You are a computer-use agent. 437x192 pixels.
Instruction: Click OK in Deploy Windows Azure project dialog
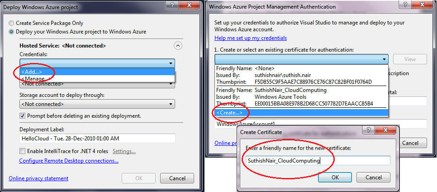pos(139,178)
